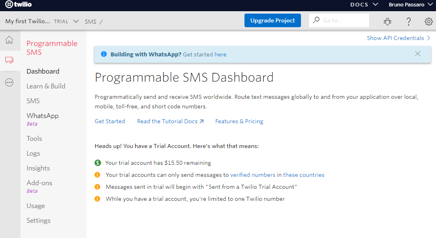
Task: Open the settings gear icon
Action: [x=428, y=21]
